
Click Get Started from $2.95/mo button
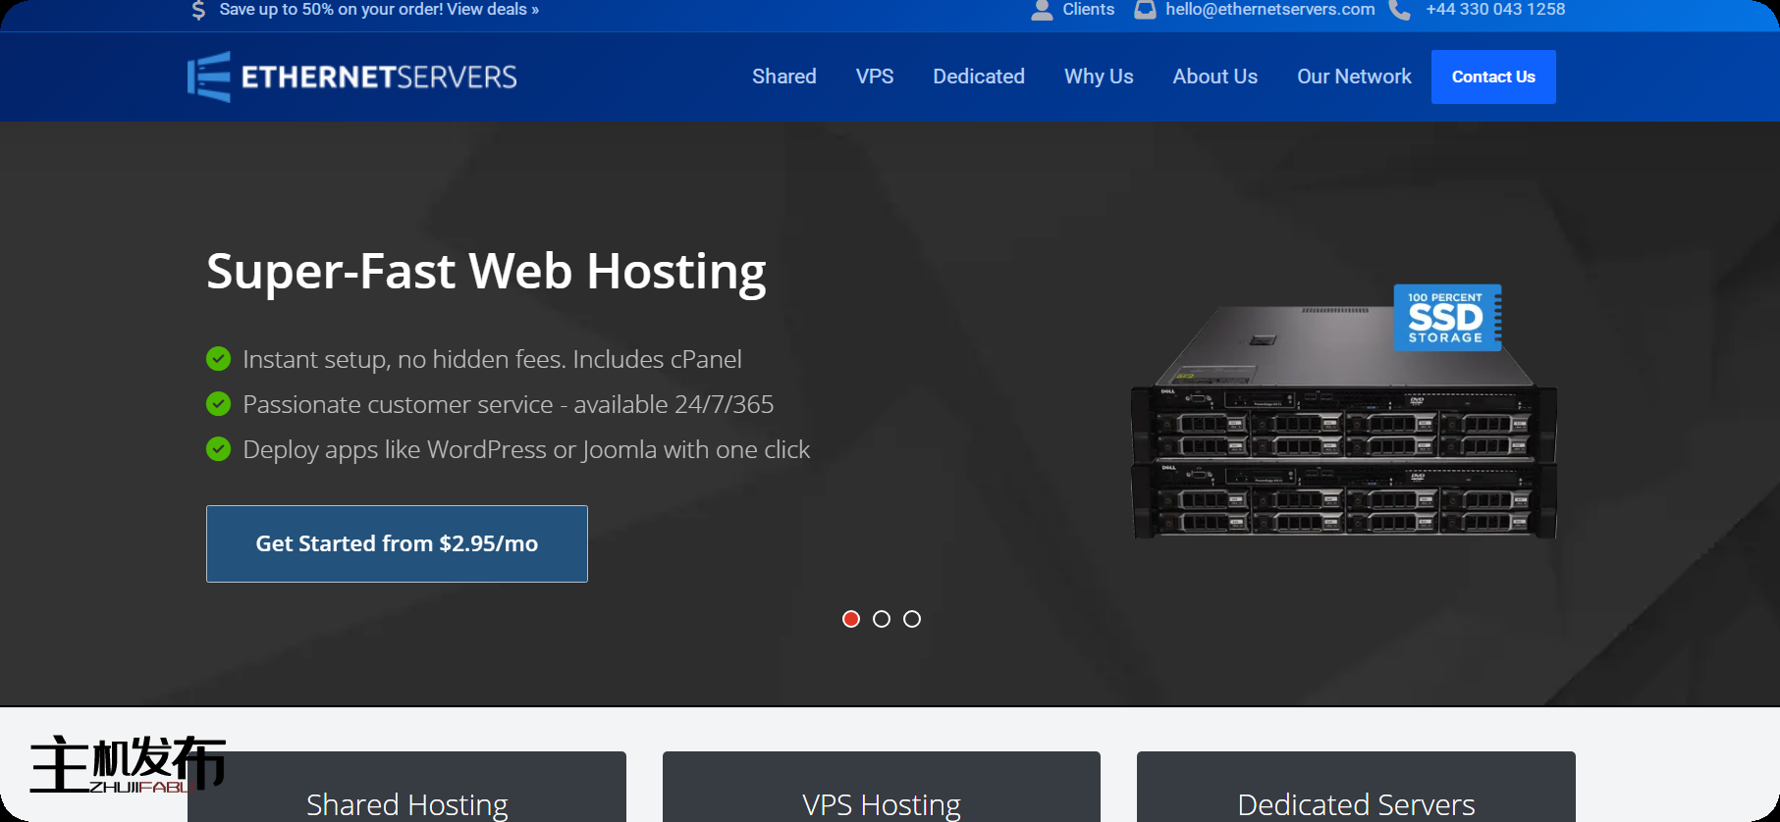click(397, 543)
